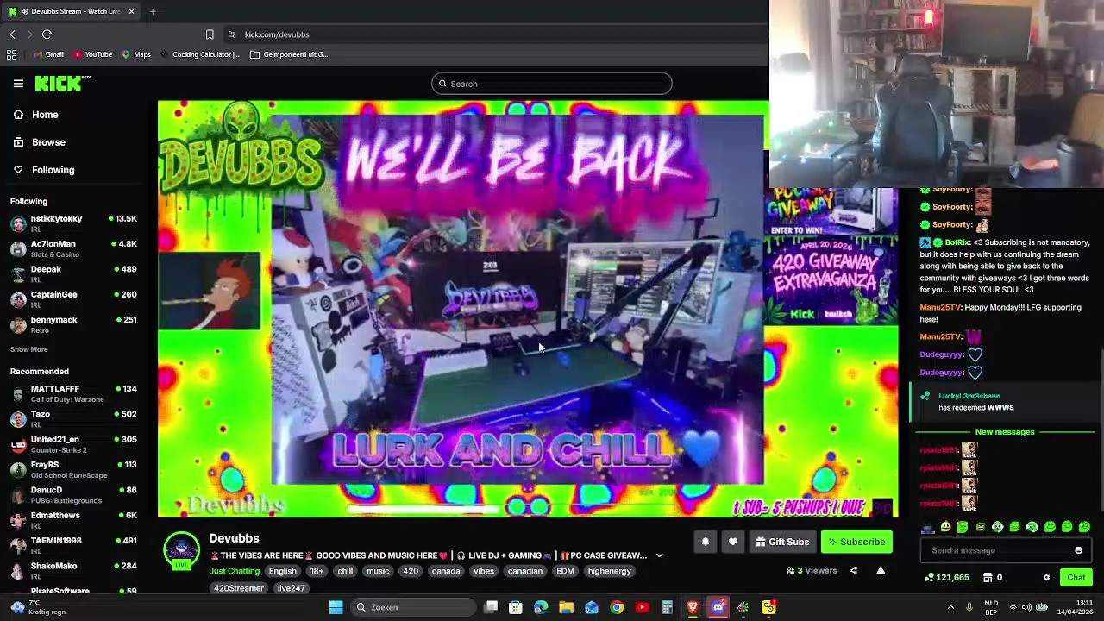Click the Windows Start button
This screenshot has width=1104, height=621.
coord(336,607)
